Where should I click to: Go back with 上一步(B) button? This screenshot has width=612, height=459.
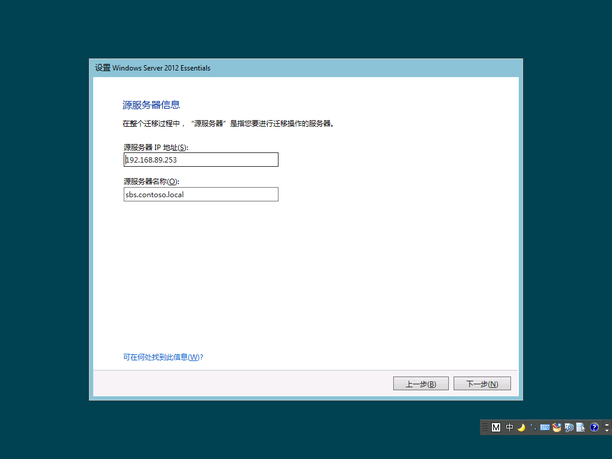[x=421, y=384]
